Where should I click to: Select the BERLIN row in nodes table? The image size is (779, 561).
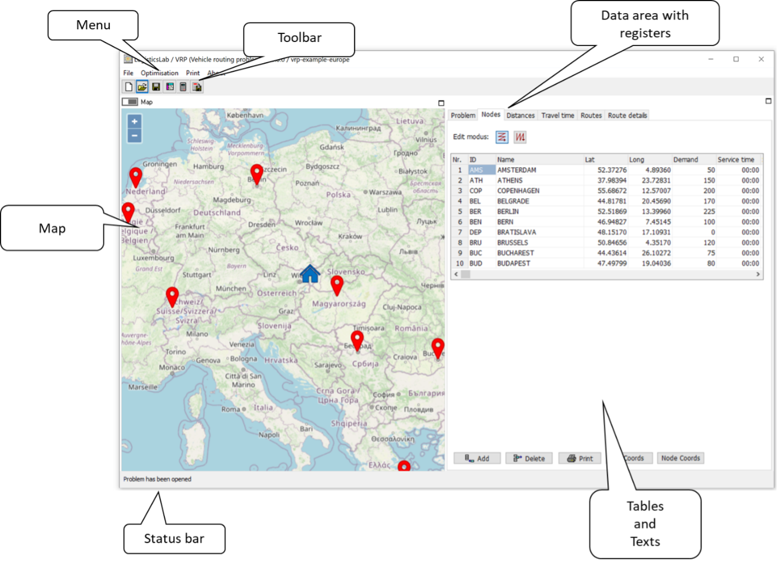click(x=508, y=211)
